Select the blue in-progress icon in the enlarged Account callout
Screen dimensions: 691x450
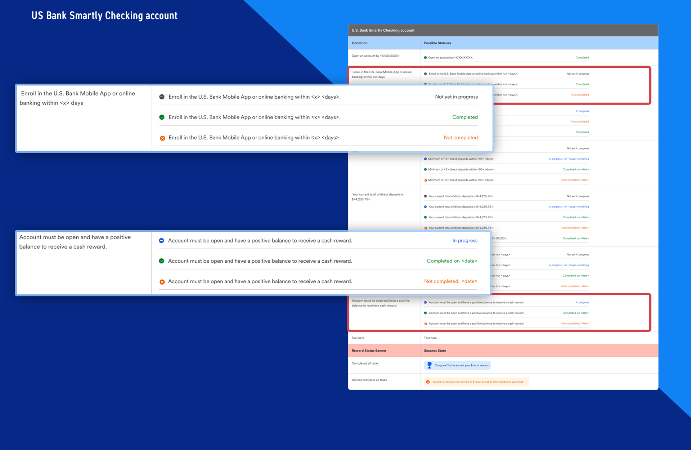click(x=161, y=241)
